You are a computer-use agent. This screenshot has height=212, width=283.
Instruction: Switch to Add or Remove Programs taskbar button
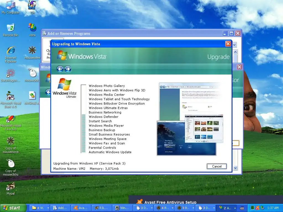pos(60,208)
